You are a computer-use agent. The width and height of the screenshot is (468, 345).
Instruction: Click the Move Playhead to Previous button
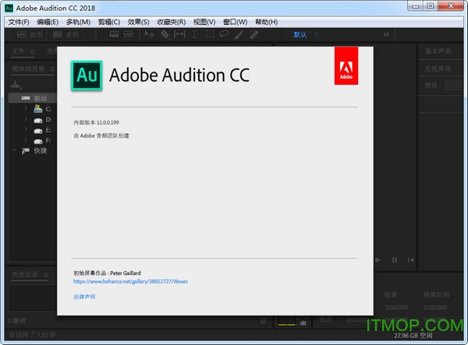click(411, 260)
